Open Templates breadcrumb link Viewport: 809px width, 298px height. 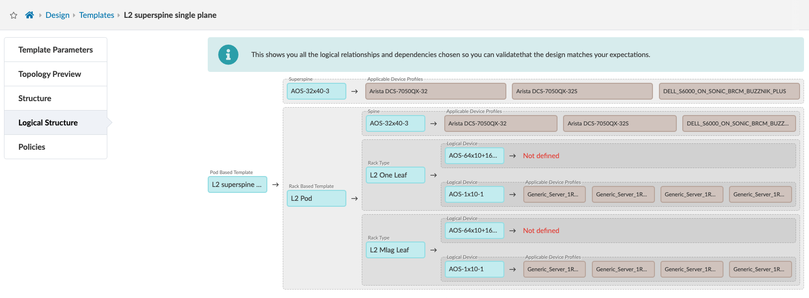click(x=96, y=15)
